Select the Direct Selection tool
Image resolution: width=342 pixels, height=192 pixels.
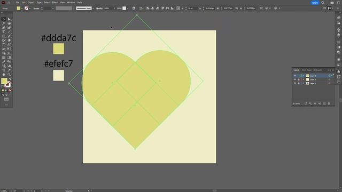(x=9, y=19)
